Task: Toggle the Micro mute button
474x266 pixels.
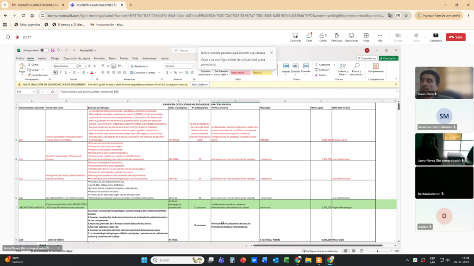Action: [417, 37]
